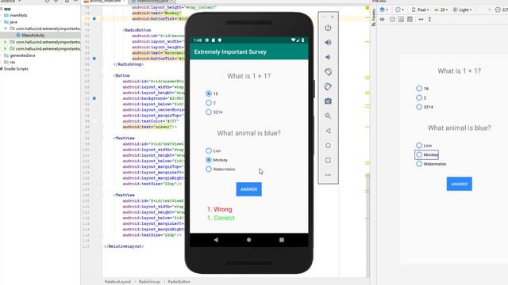Click the "</RadioGroup>" closing tag in code
508x285 pixels.
129,64
